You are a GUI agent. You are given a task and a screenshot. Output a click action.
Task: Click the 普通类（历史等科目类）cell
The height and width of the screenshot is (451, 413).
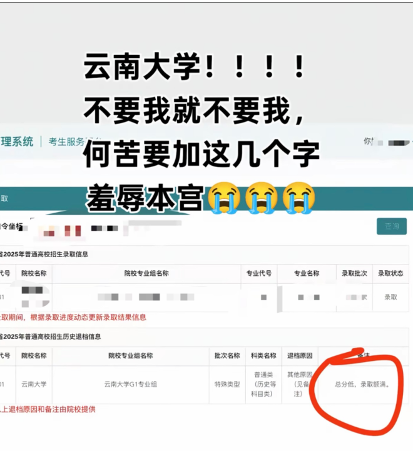[x=263, y=384]
